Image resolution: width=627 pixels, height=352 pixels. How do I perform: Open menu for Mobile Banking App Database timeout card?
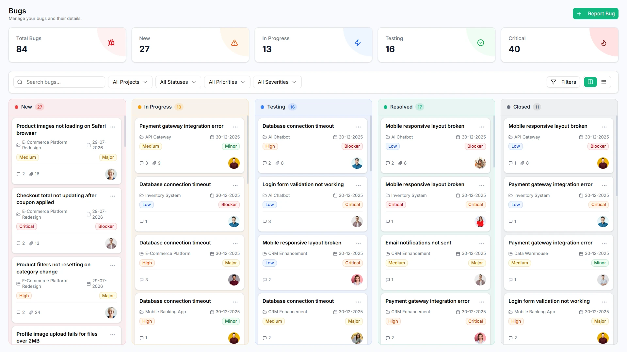click(x=235, y=302)
